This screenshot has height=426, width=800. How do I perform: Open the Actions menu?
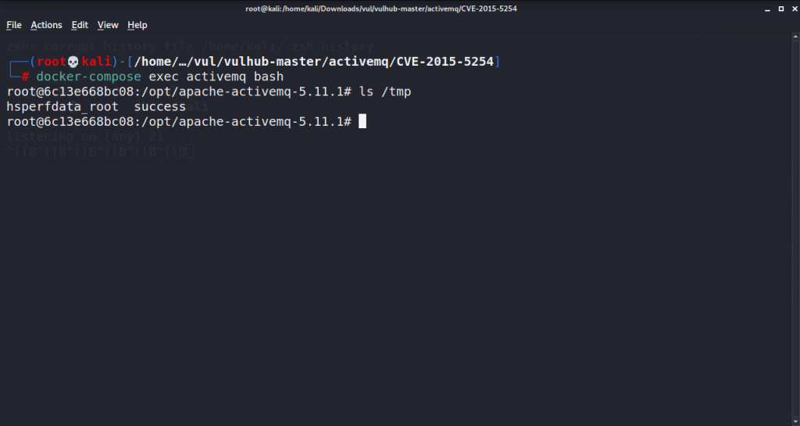click(x=46, y=25)
